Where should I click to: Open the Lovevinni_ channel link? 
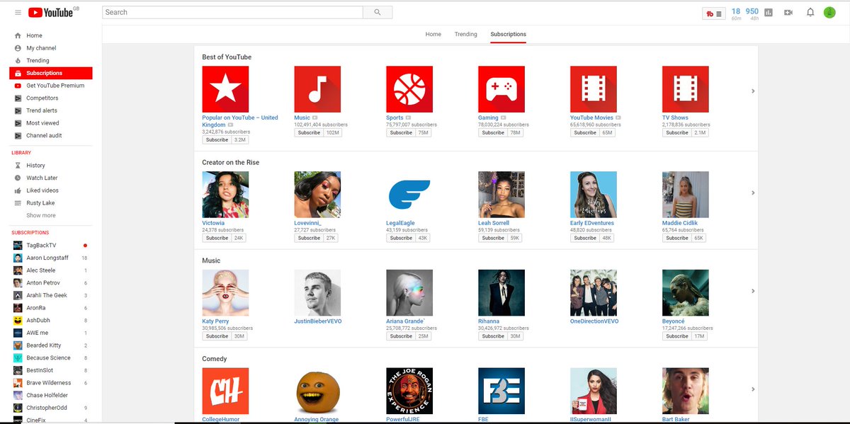[307, 223]
